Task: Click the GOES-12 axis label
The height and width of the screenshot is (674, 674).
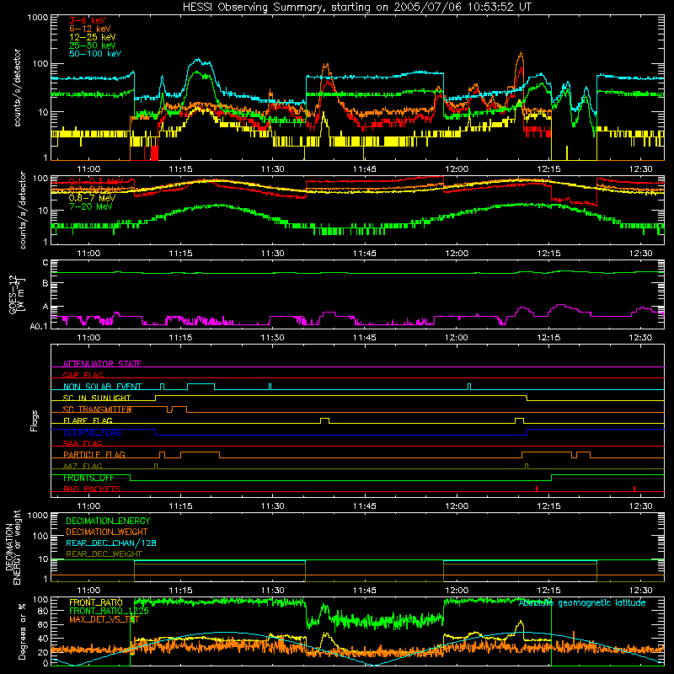Action: pyautogui.click(x=17, y=294)
